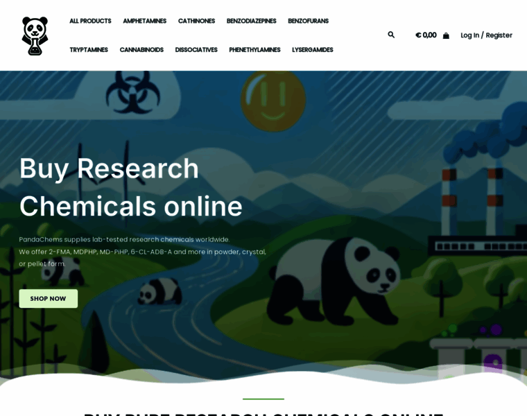Open Benzofurans category link
This screenshot has height=416, width=527.
click(308, 21)
